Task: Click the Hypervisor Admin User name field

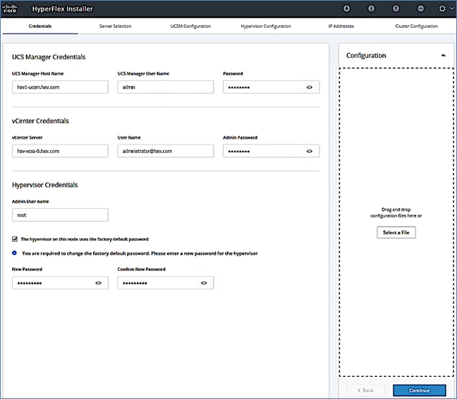Action: (60, 215)
